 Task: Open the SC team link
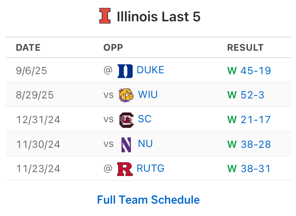[x=145, y=120]
